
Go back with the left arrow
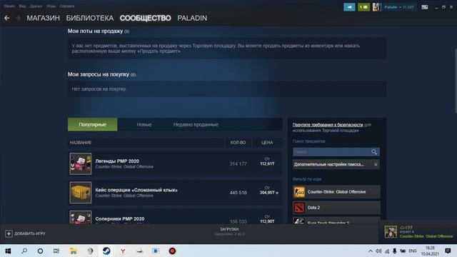pyautogui.click(x=7, y=18)
